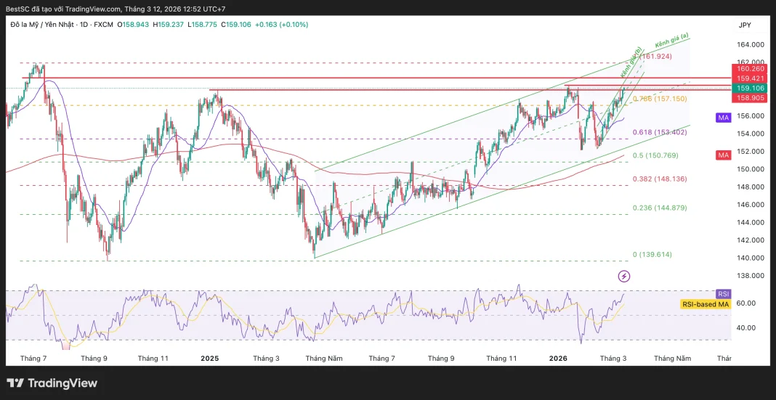This screenshot has height=400, width=776.
Task: Click the 0.5 (150.769) Fibonacci level label
Action: pyautogui.click(x=658, y=155)
